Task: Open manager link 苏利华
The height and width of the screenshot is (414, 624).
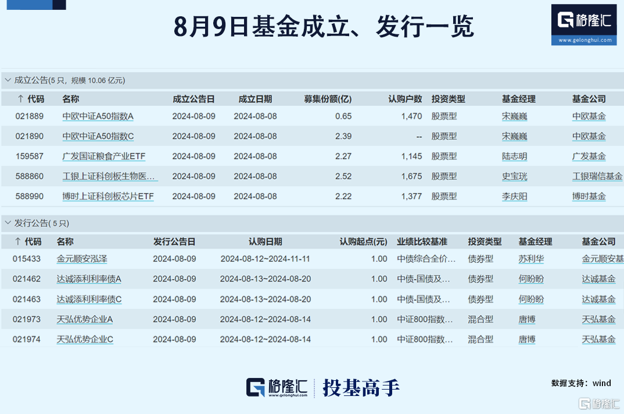Action: (531, 259)
